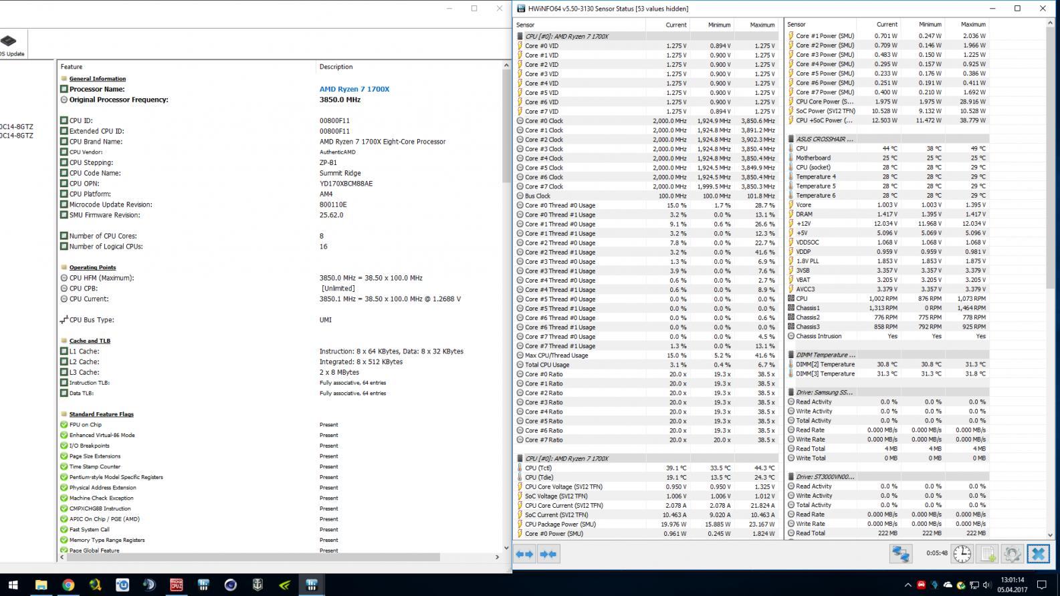Select the Chassis Intrusion sensor row

point(886,336)
